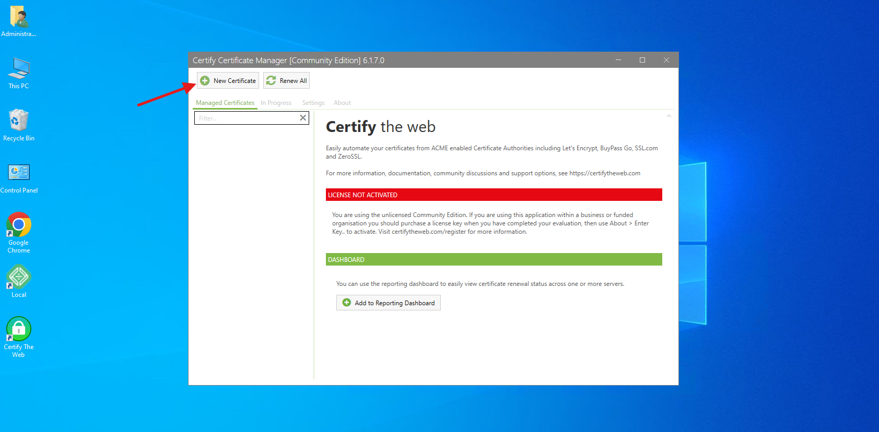Click the Certify the web heading
The width and height of the screenshot is (879, 432).
[381, 127]
